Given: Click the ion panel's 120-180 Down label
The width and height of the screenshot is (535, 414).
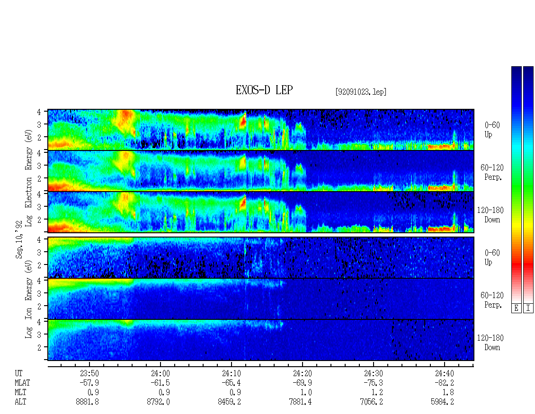Looking at the screenshot, I should pyautogui.click(x=490, y=343).
